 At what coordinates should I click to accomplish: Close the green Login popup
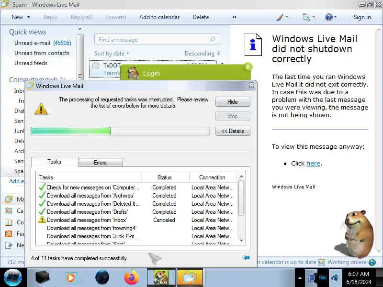[248, 67]
